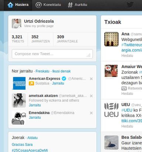Screen dimensions: 142x152
Task: Click the Compose new Tweet field
Action: pyautogui.click(x=52, y=54)
